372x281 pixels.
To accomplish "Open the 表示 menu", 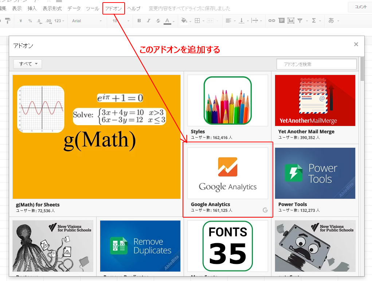I will pos(17,8).
